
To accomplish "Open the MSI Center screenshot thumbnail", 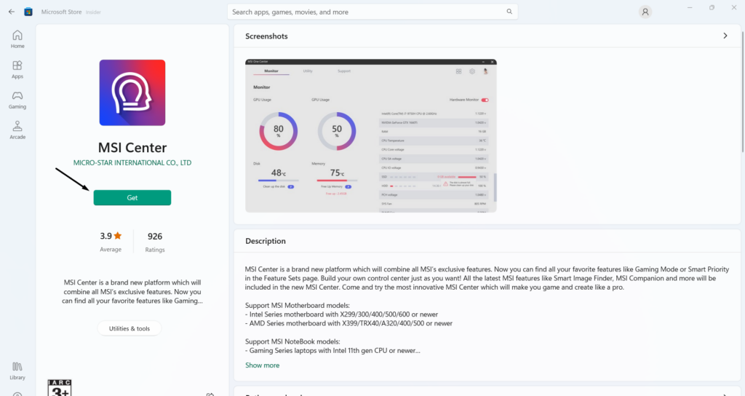I will pos(370,135).
